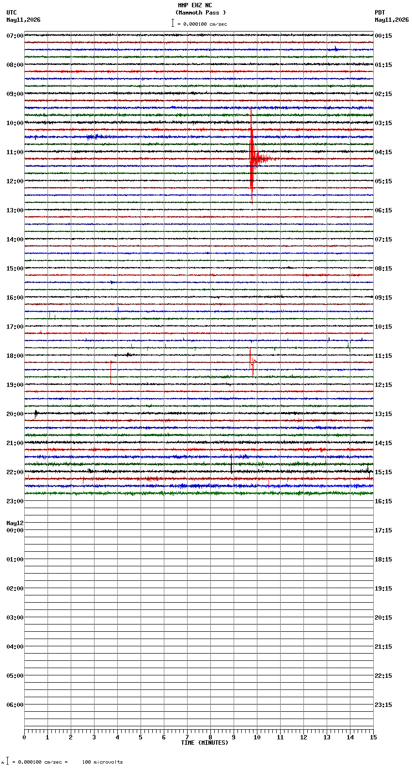Click the 08:15 PDT time label
412x768 pixels.
(383, 269)
